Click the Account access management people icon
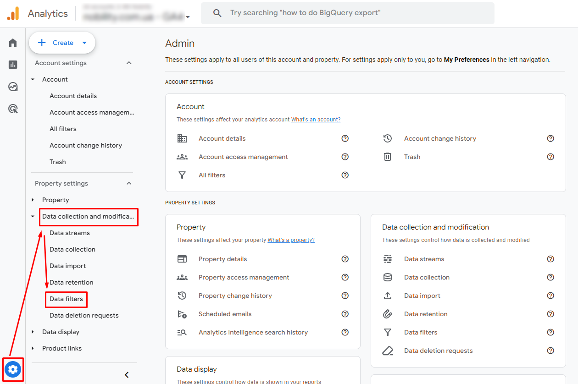The image size is (578, 384). tap(182, 157)
